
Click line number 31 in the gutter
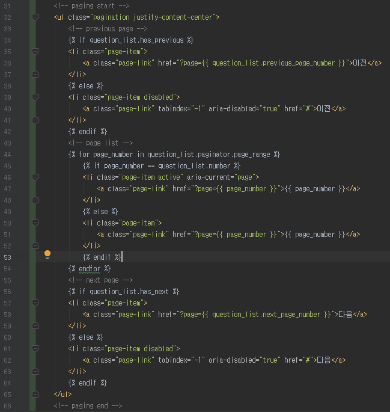(7, 6)
